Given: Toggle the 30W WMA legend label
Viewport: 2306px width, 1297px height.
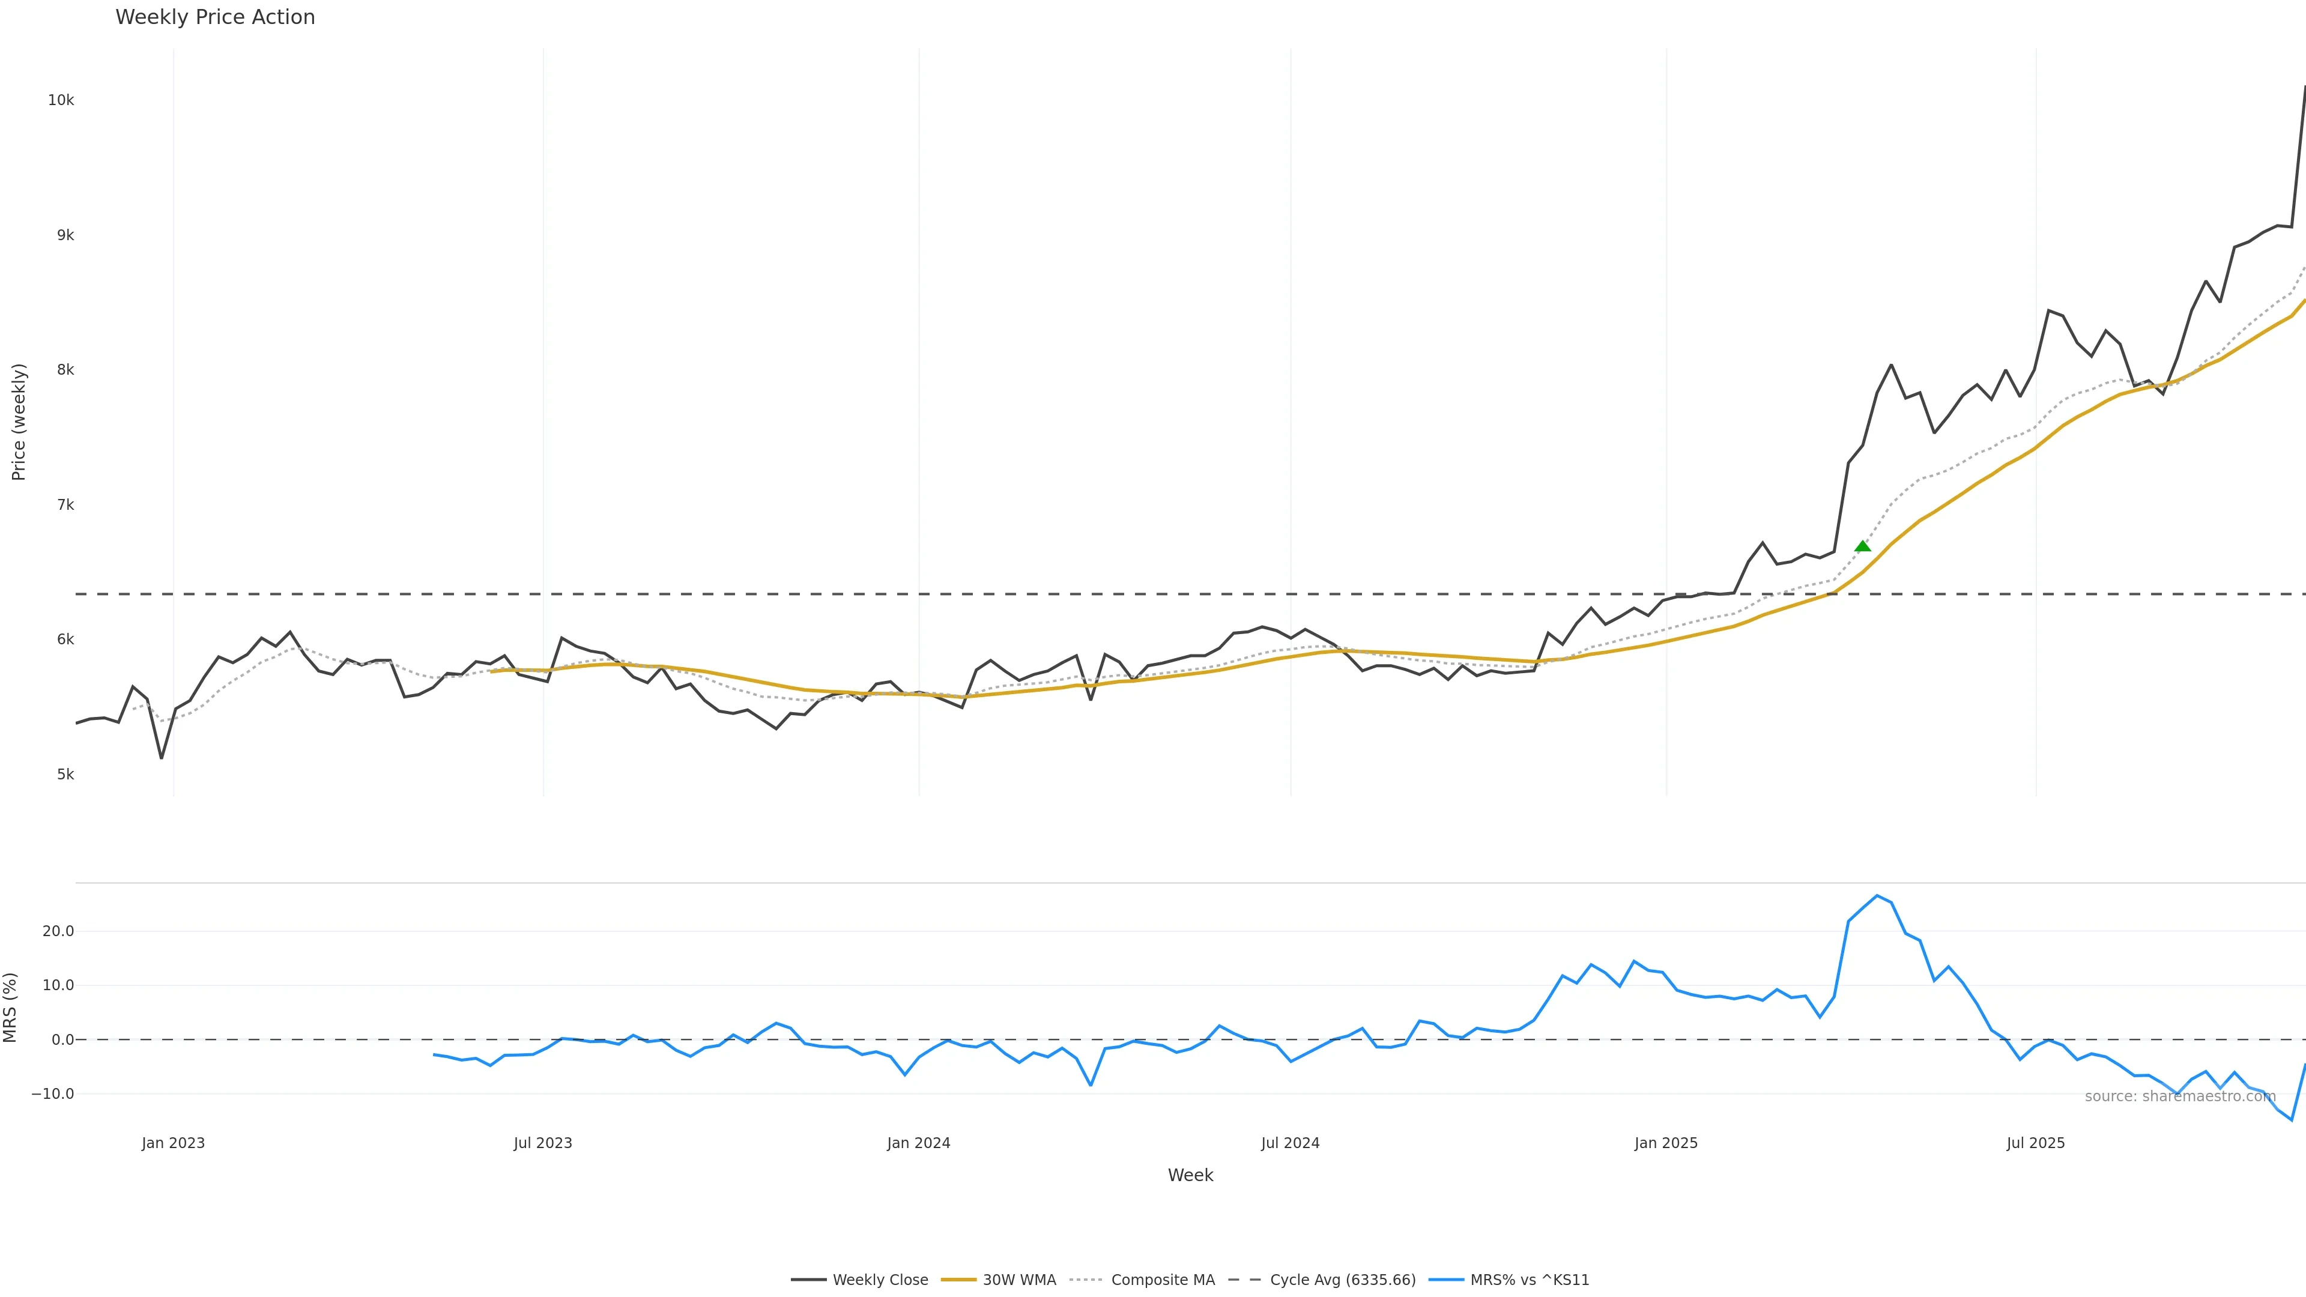Looking at the screenshot, I should (1018, 1280).
